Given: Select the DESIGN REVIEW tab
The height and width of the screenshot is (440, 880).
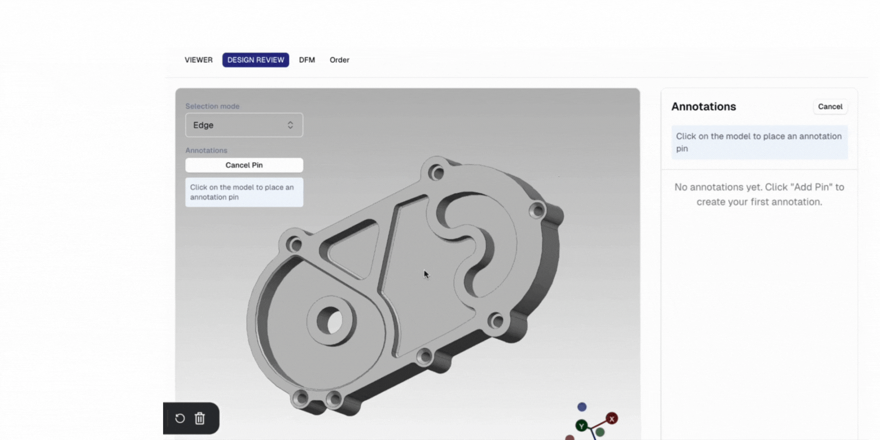Looking at the screenshot, I should 255,60.
